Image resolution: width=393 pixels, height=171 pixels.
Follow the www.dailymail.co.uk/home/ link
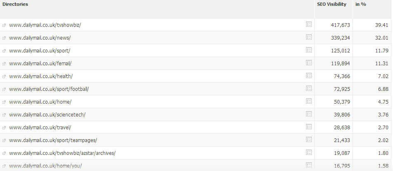pyautogui.click(x=40, y=102)
